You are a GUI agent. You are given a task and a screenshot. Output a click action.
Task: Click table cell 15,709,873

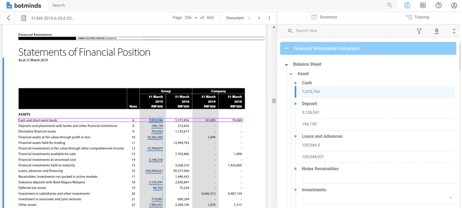point(155,148)
